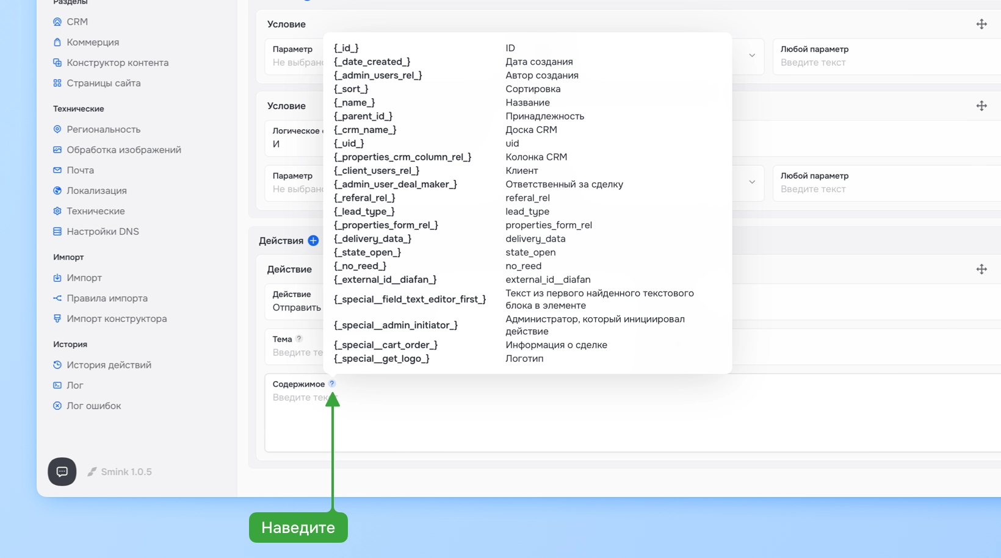Screen dimensions: 1001x558
Task: Open the chat support bubble icon
Action: [62, 471]
